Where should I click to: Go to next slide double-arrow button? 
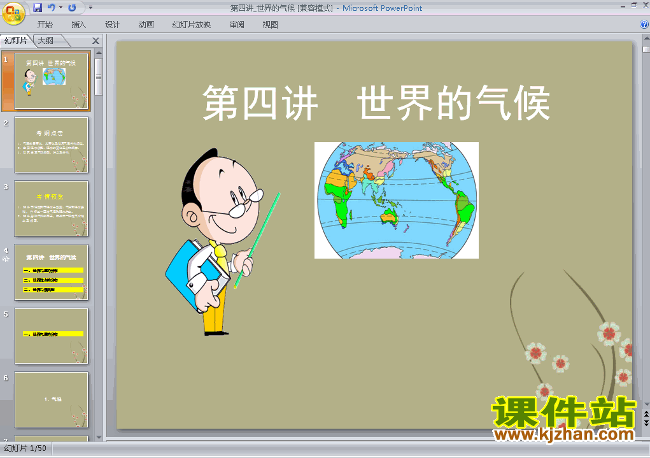pyautogui.click(x=646, y=422)
